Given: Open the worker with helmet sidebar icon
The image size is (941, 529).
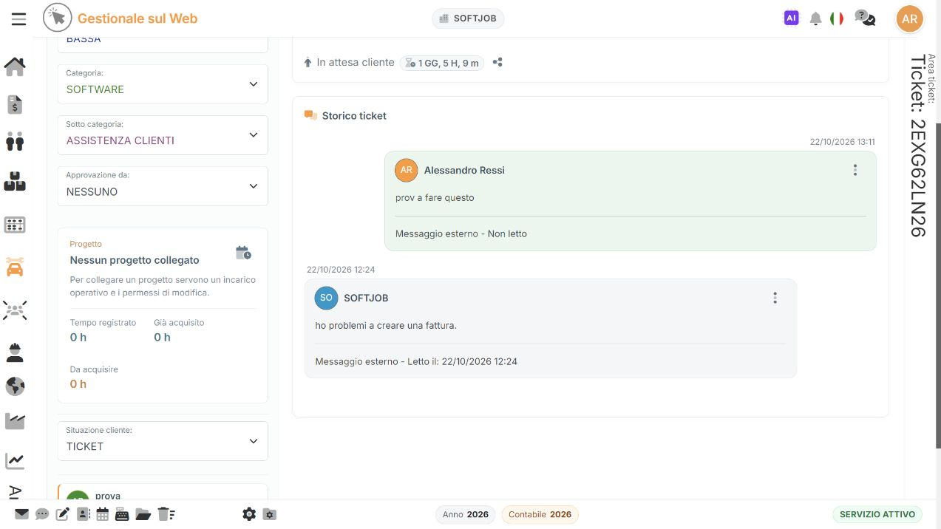Looking at the screenshot, I should [x=15, y=352].
